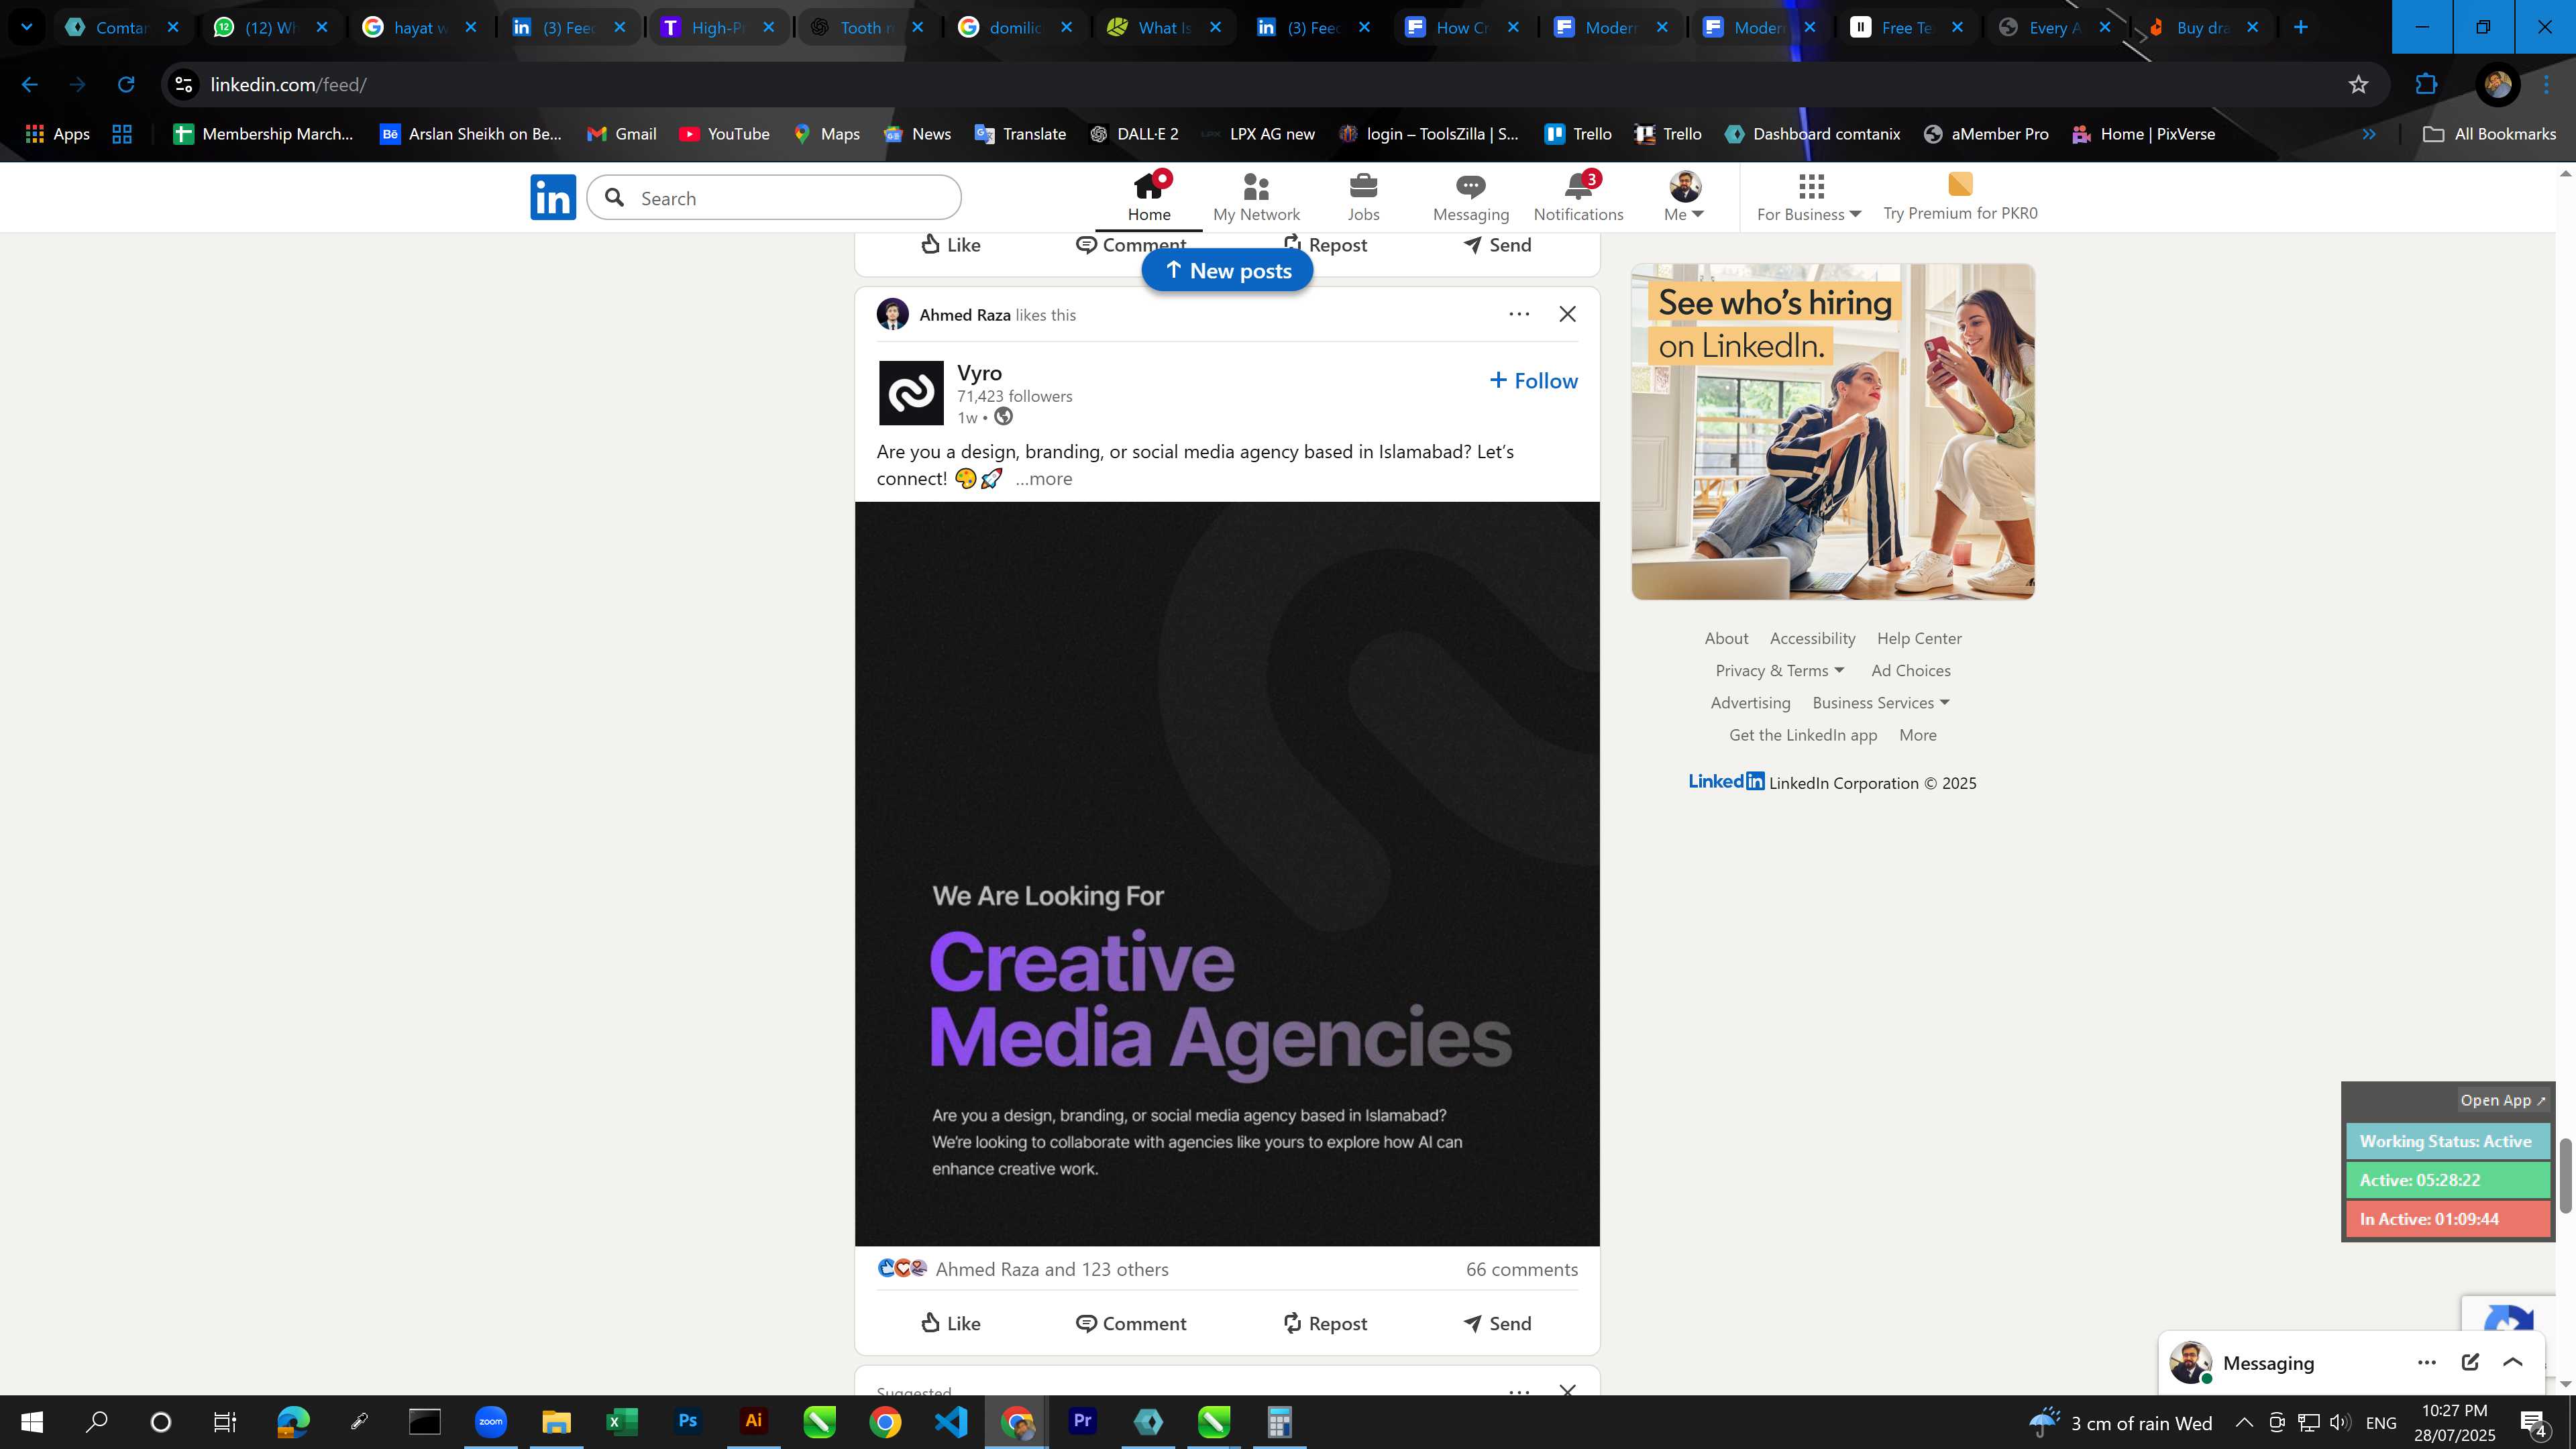
Task: Expand the For Business menu
Action: [1809, 197]
